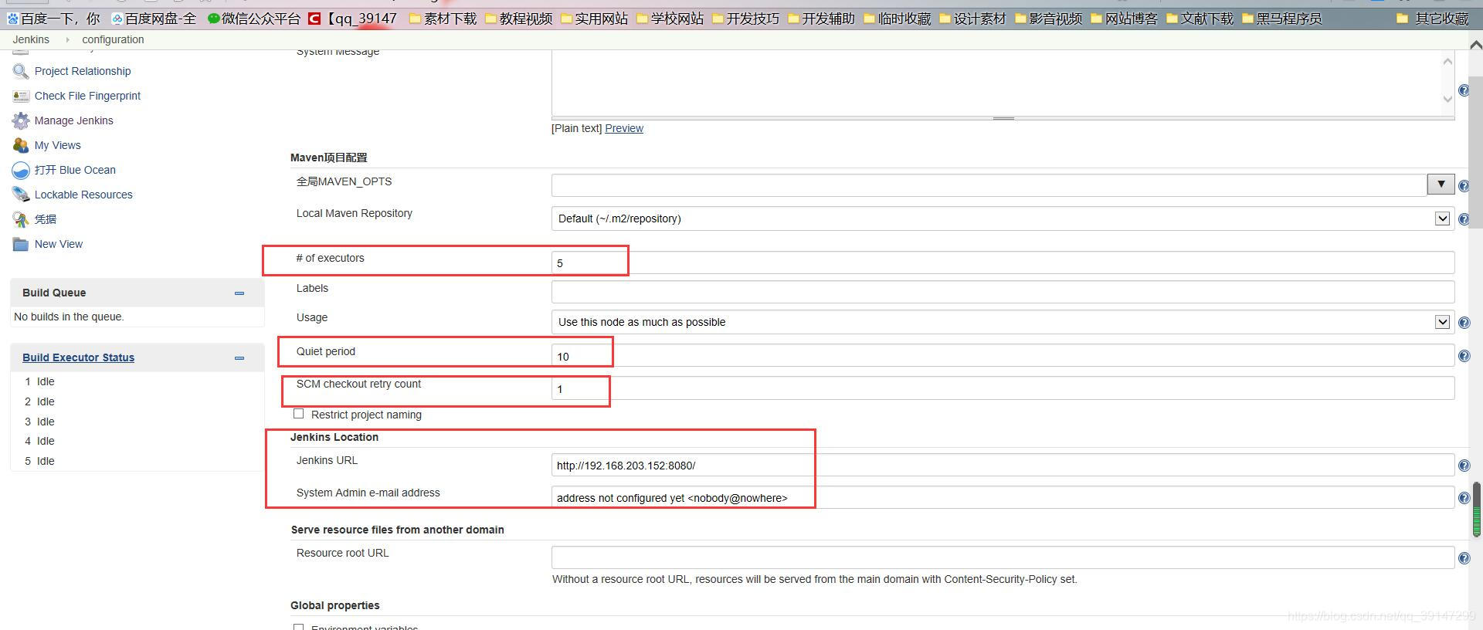Open help for 全局MAVEN_OPTS field
1483x630 pixels.
click(x=1464, y=186)
